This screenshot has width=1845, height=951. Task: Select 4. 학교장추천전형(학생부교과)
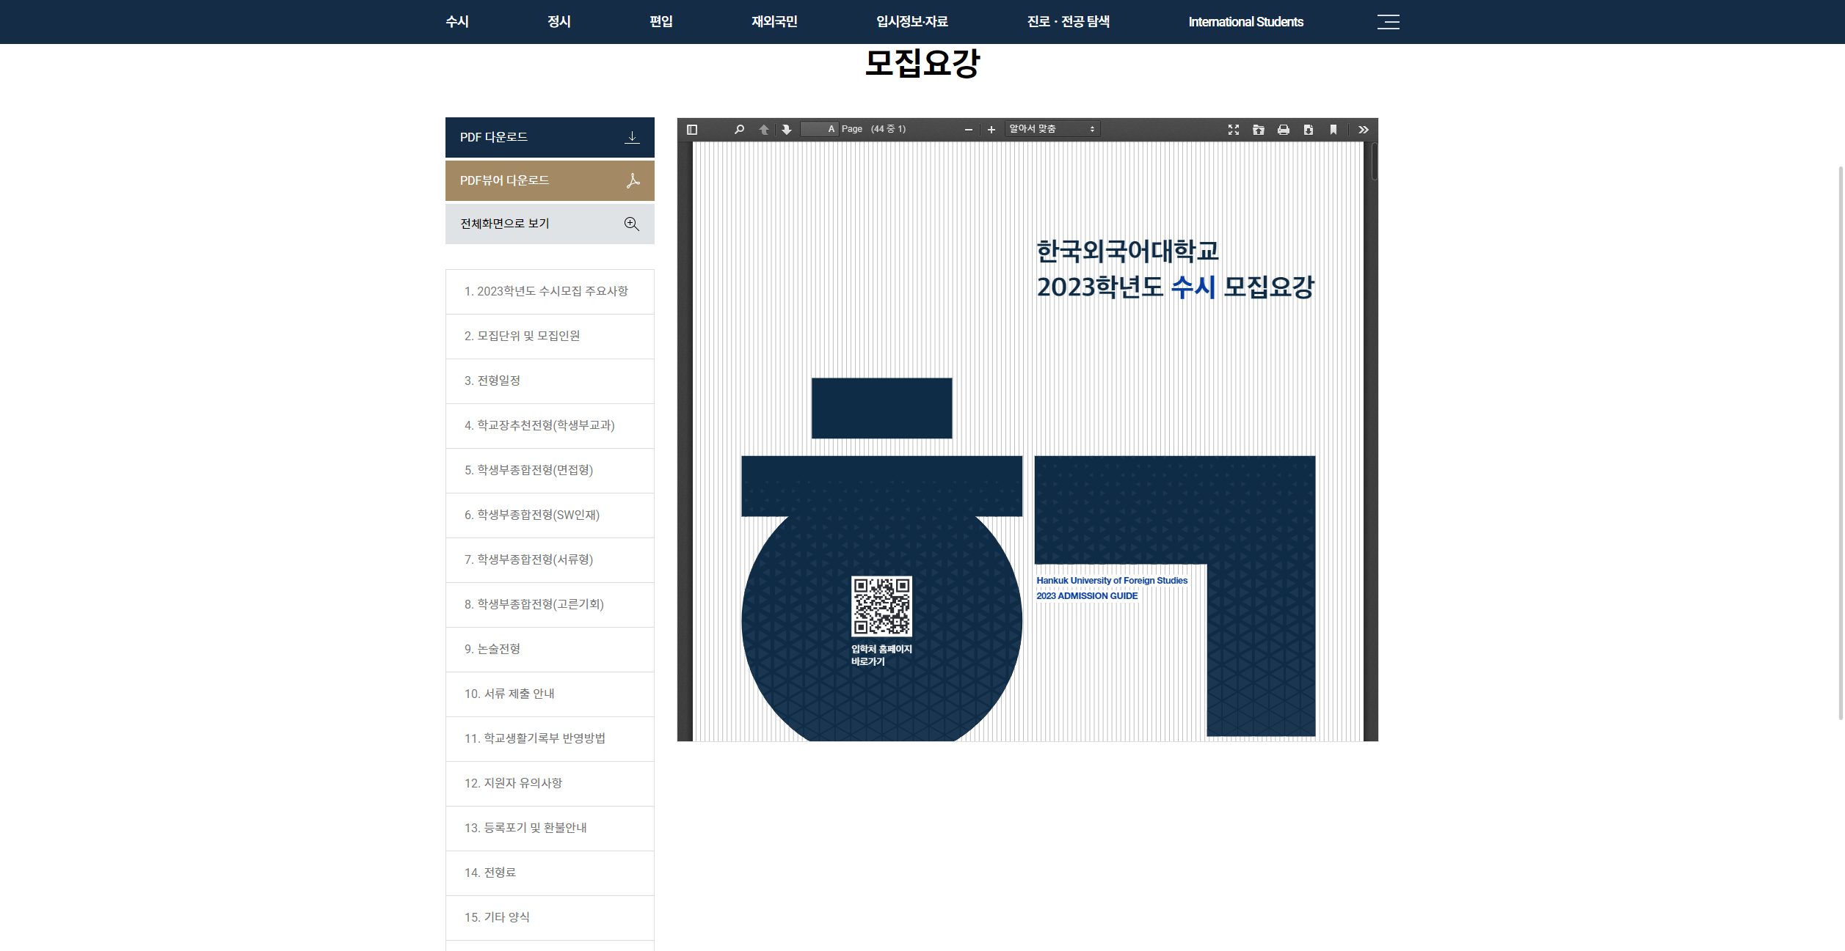[550, 426]
